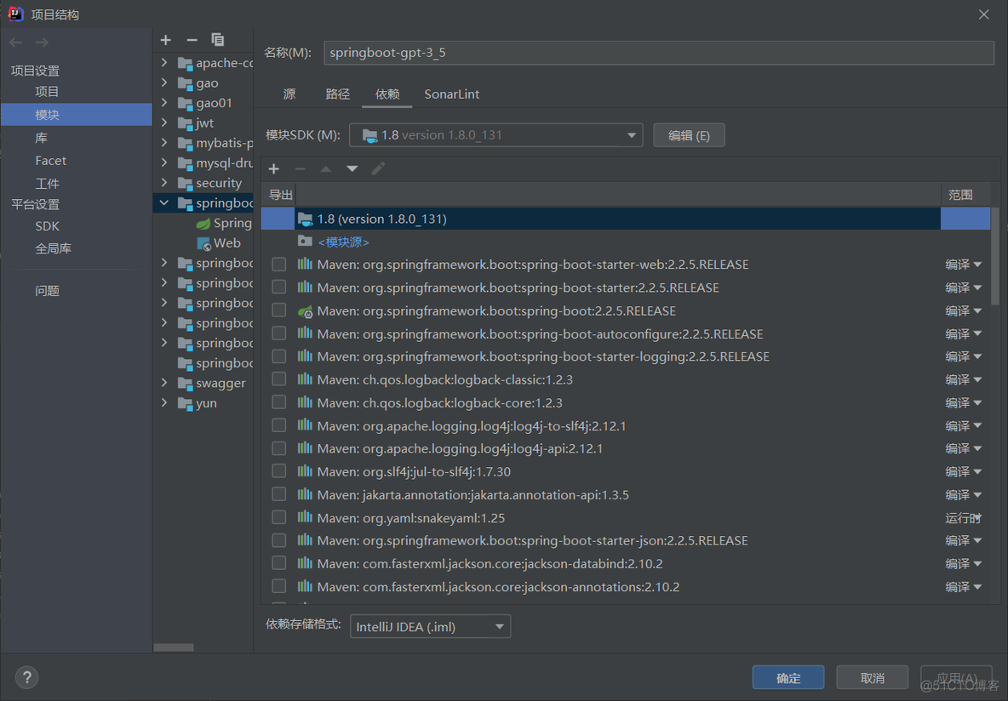Screen dimensions: 1008x701
Task: Open the dependency storage format dropdown
Action: (430, 626)
